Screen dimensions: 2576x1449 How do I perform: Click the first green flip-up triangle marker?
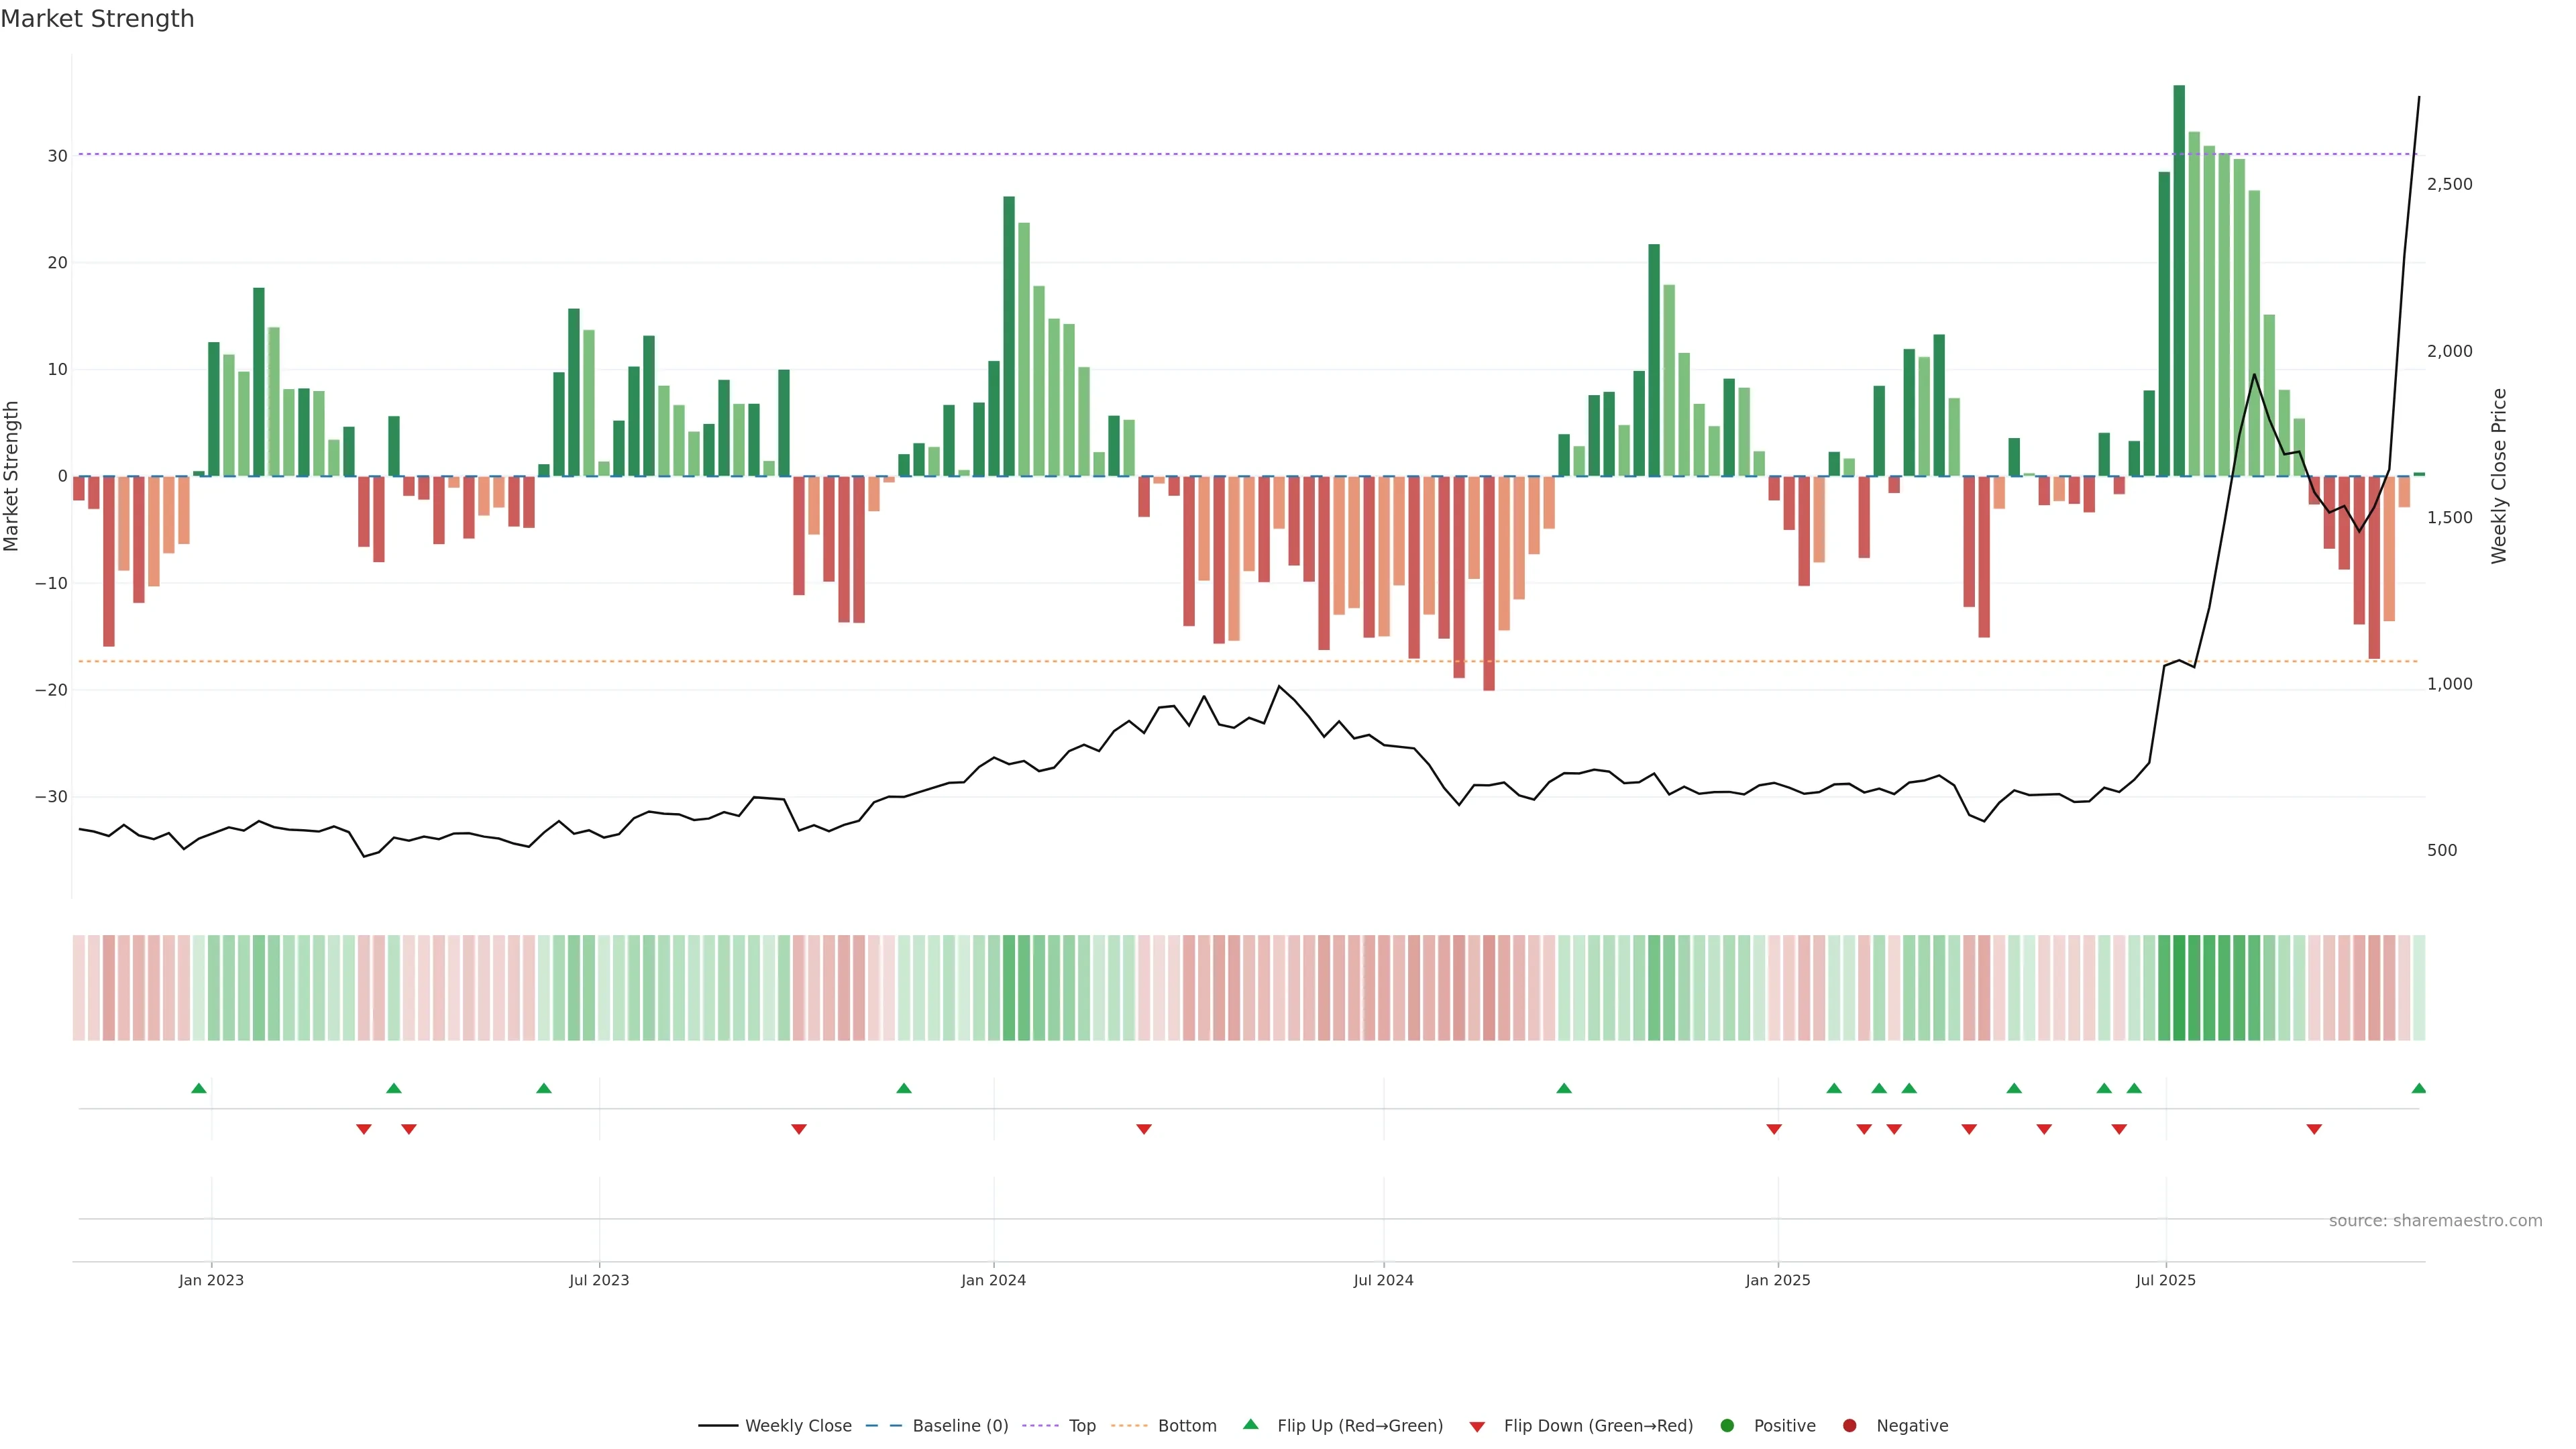click(199, 1088)
